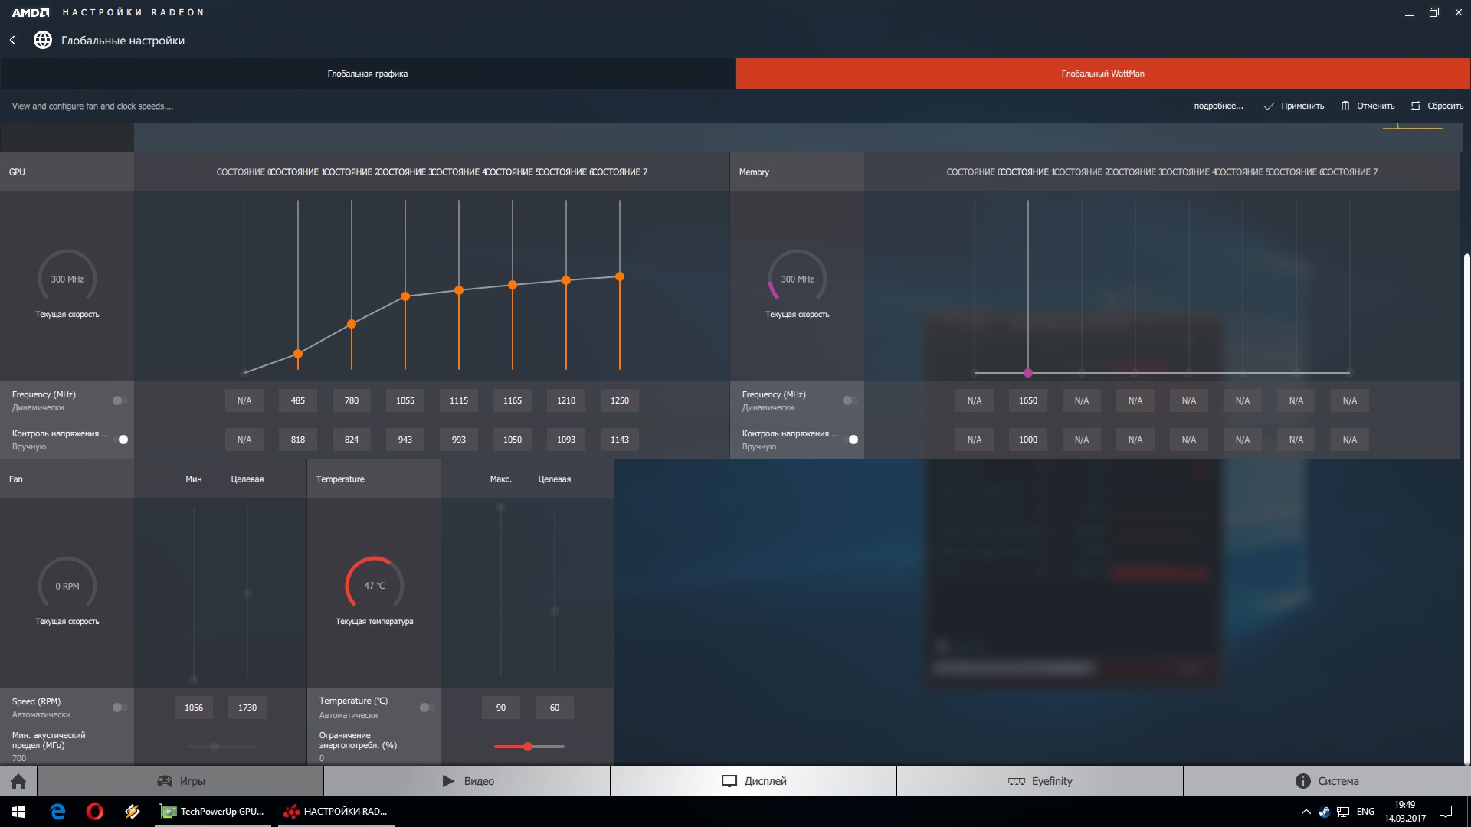Click the GPU state 7 frequency field 1250
Viewport: 1471px width, 827px height.
[x=620, y=400]
